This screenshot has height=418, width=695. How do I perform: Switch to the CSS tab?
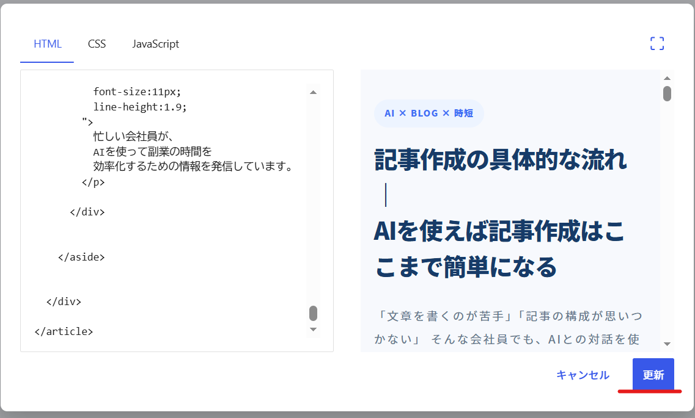(x=97, y=44)
